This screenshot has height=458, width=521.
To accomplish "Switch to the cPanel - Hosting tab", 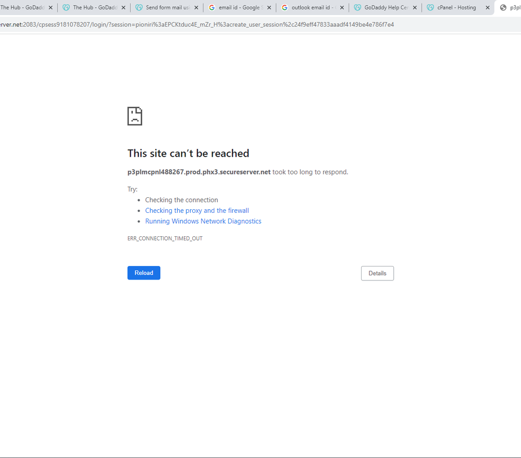I will pos(456,8).
